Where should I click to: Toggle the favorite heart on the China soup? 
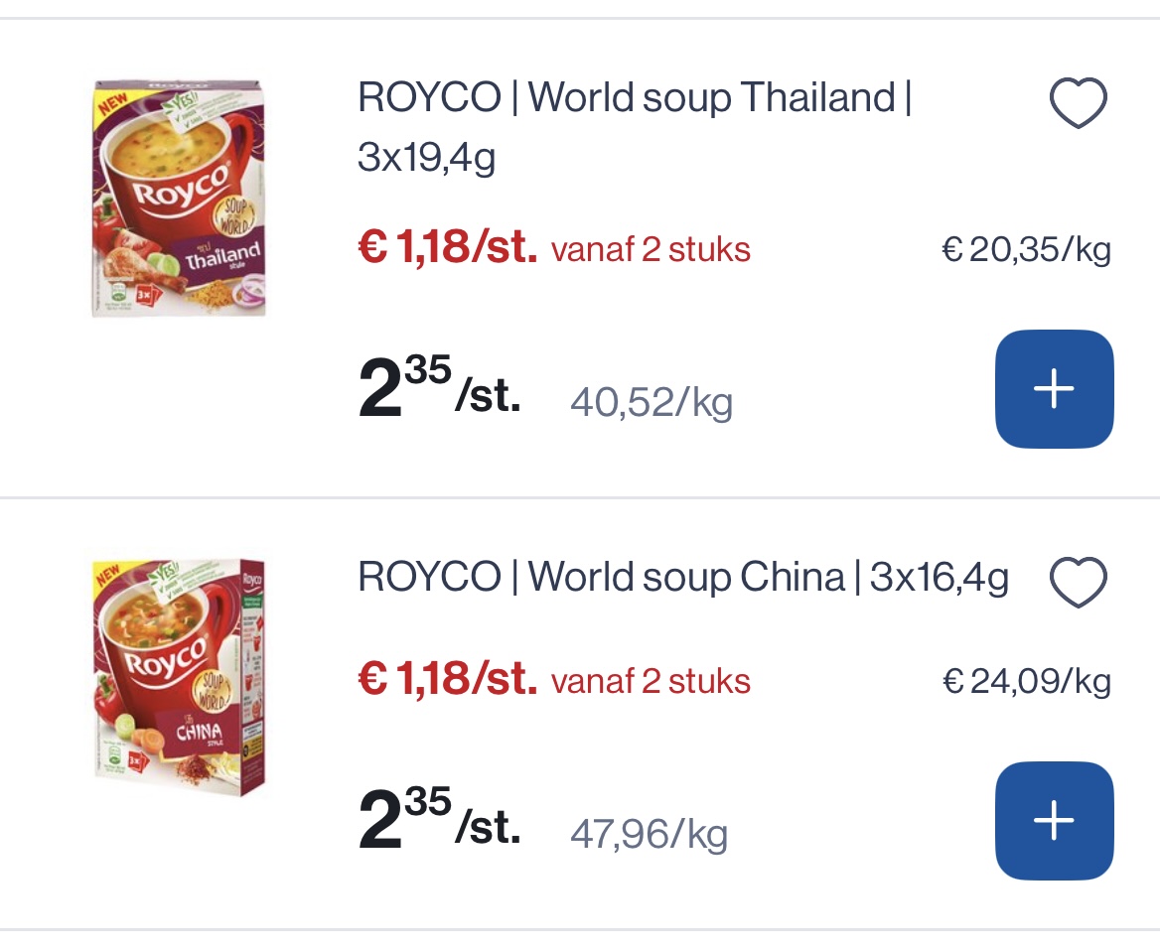[1079, 581]
